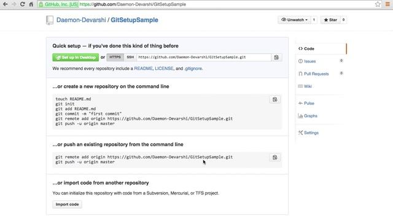The height and width of the screenshot is (221, 393).
Task: Click the Import code button
Action: (67, 204)
